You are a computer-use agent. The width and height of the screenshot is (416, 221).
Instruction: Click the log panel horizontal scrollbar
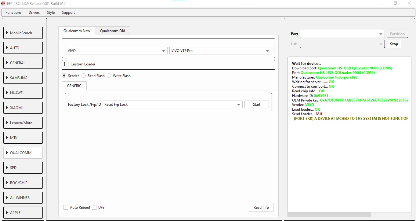329,215
